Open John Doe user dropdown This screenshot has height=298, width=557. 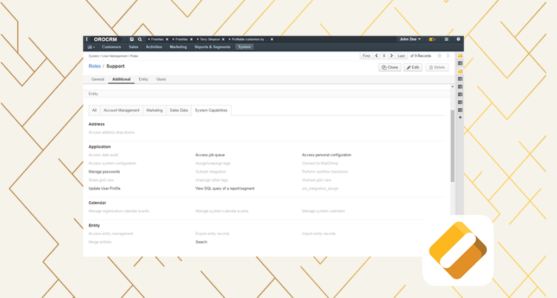pyautogui.click(x=410, y=39)
